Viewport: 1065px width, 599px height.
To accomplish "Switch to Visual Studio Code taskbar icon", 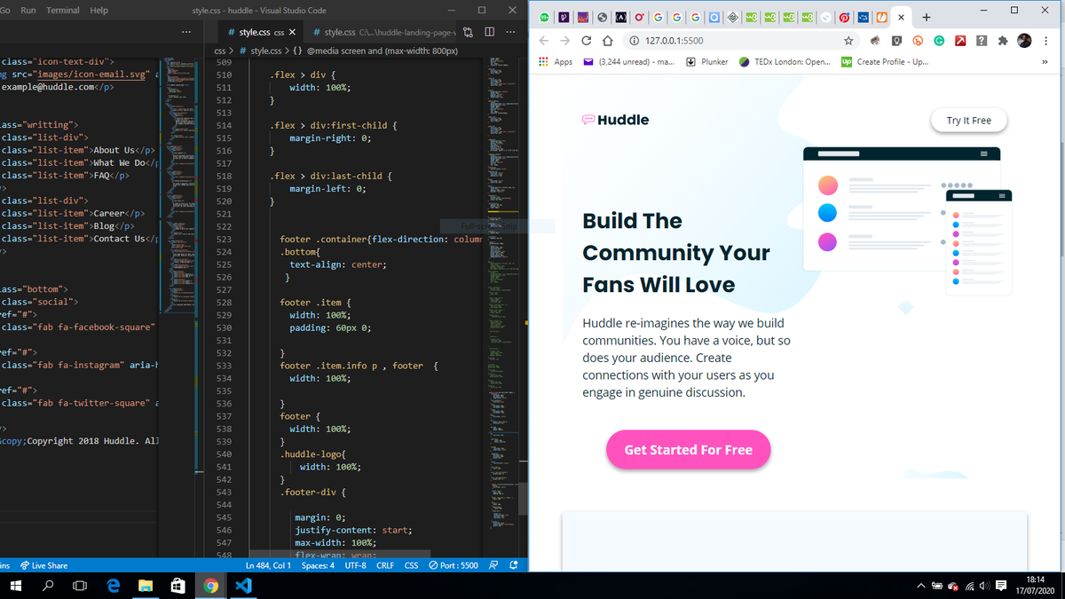I will [243, 586].
